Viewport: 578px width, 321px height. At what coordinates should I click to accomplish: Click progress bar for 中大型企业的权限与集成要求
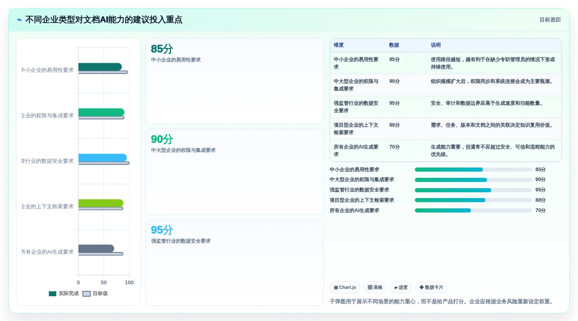(x=473, y=180)
